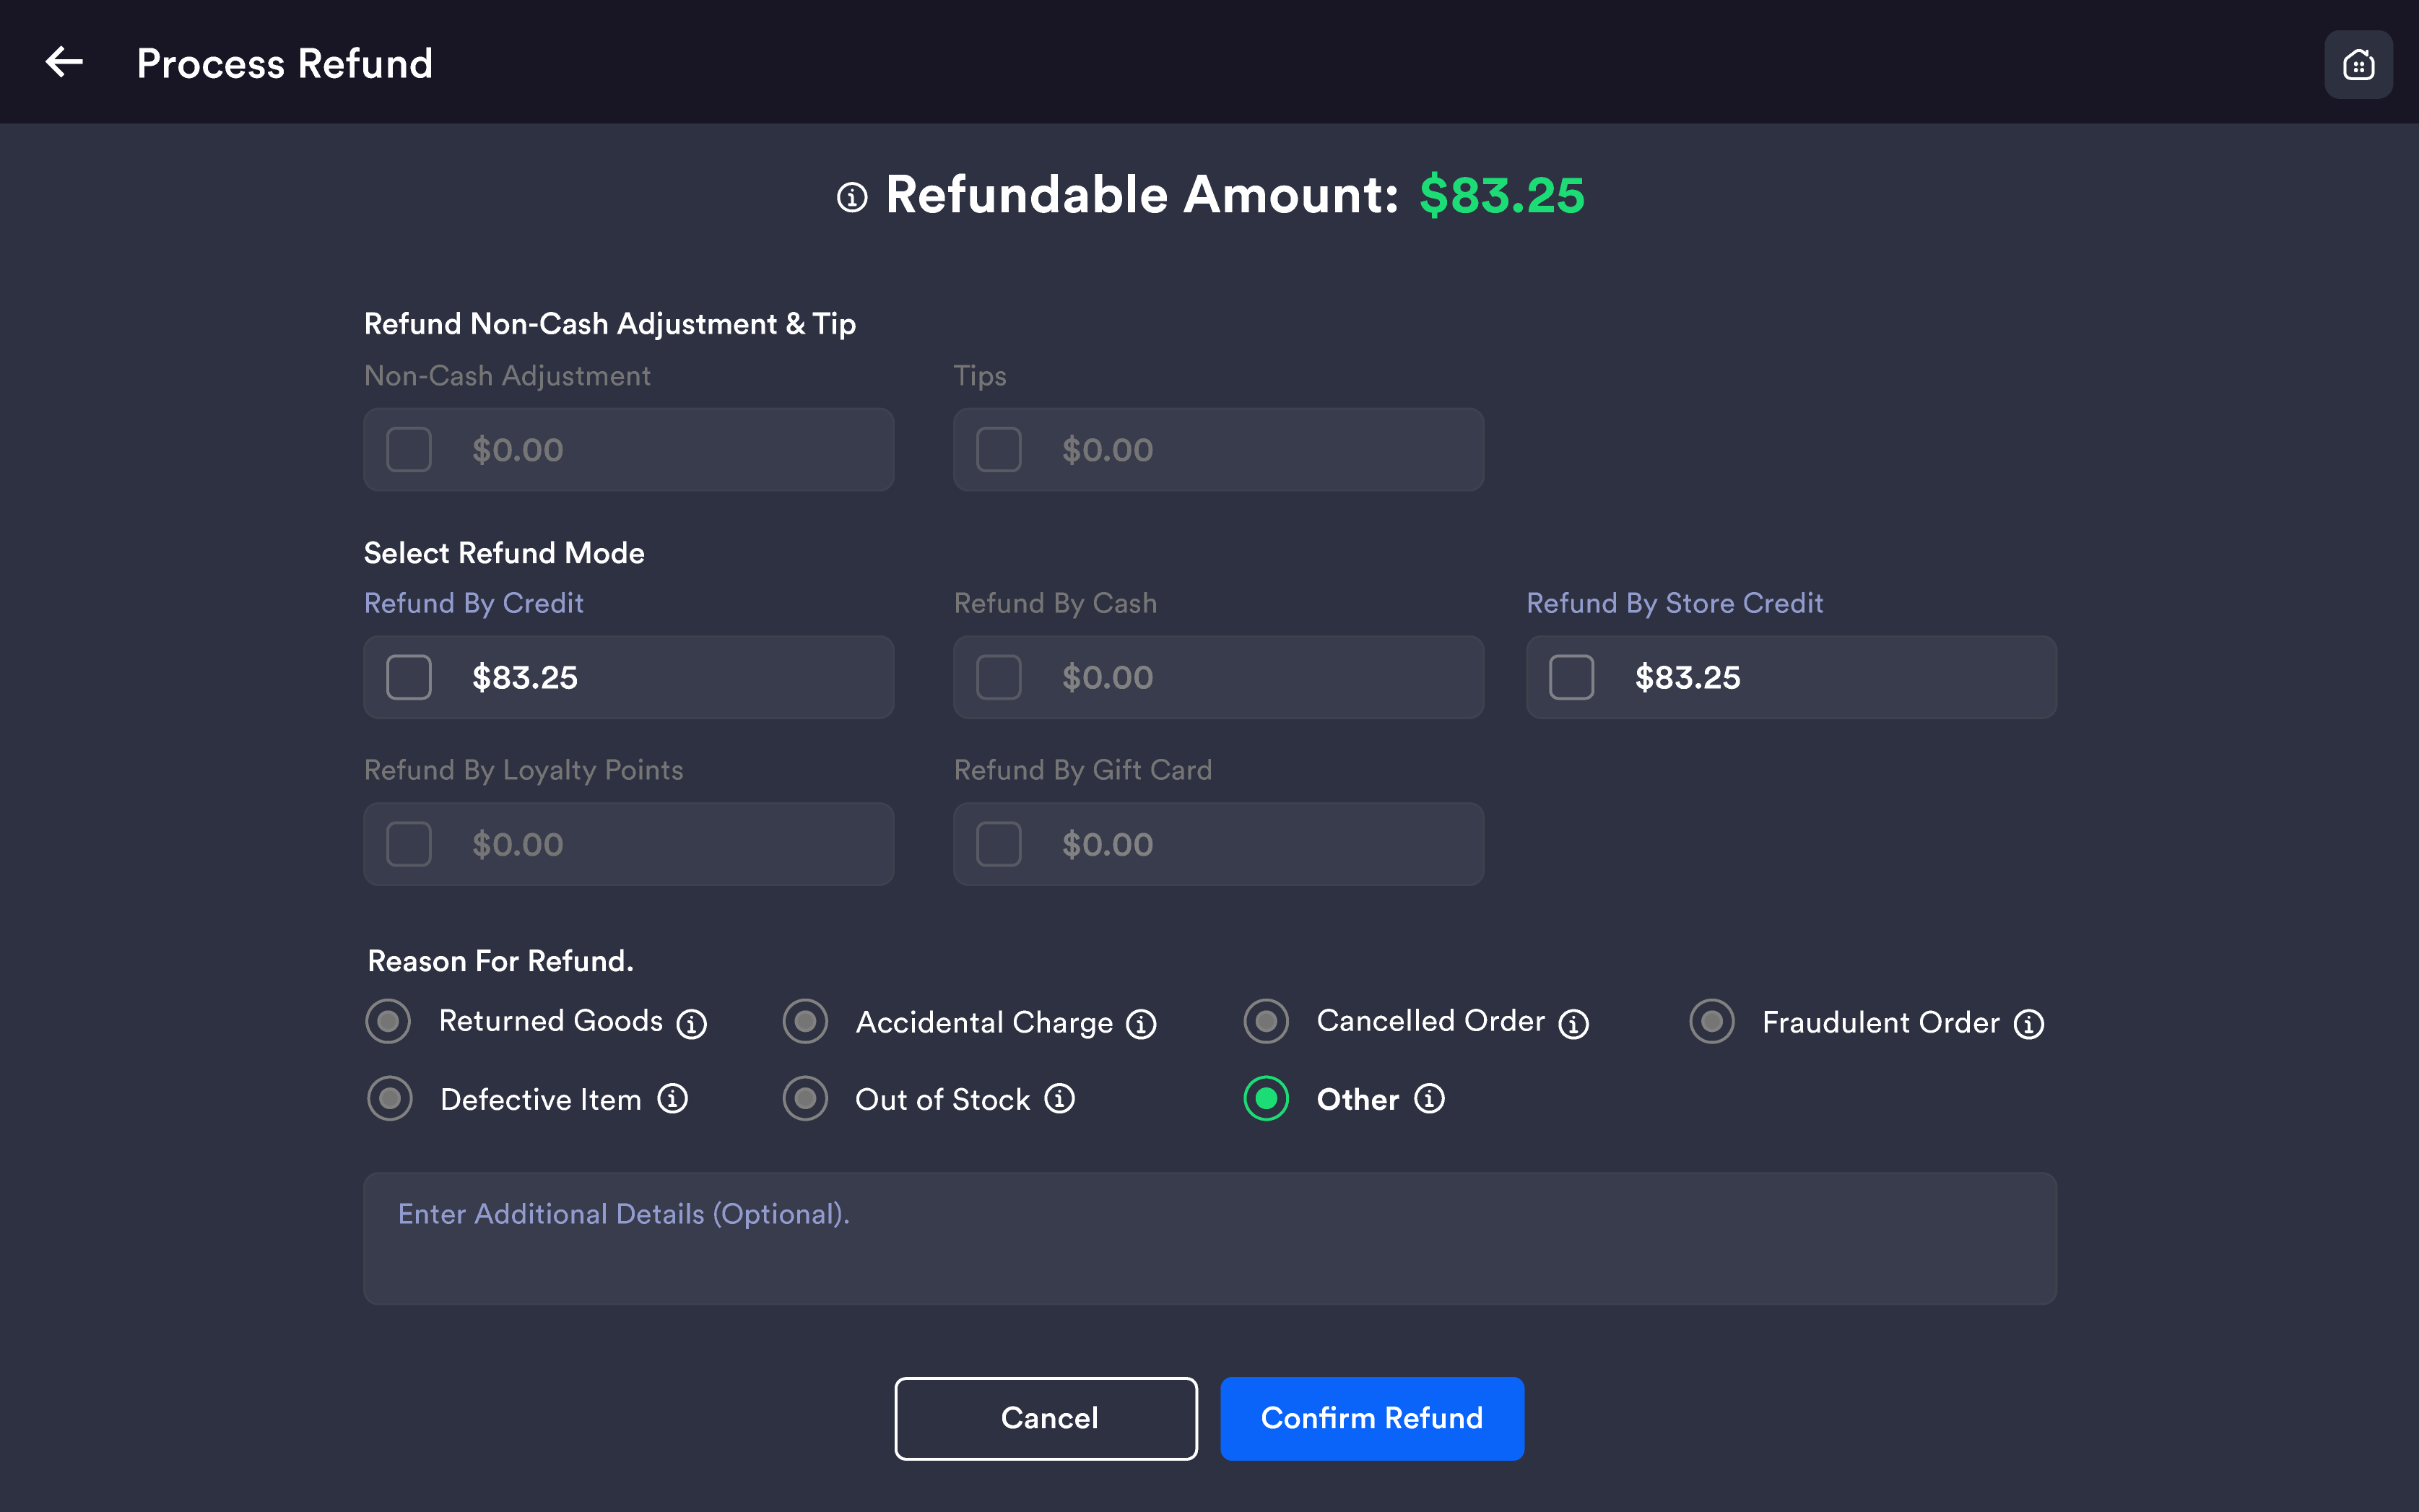Click the Refund By Gift Card label
2419x1512 pixels.
[1083, 770]
